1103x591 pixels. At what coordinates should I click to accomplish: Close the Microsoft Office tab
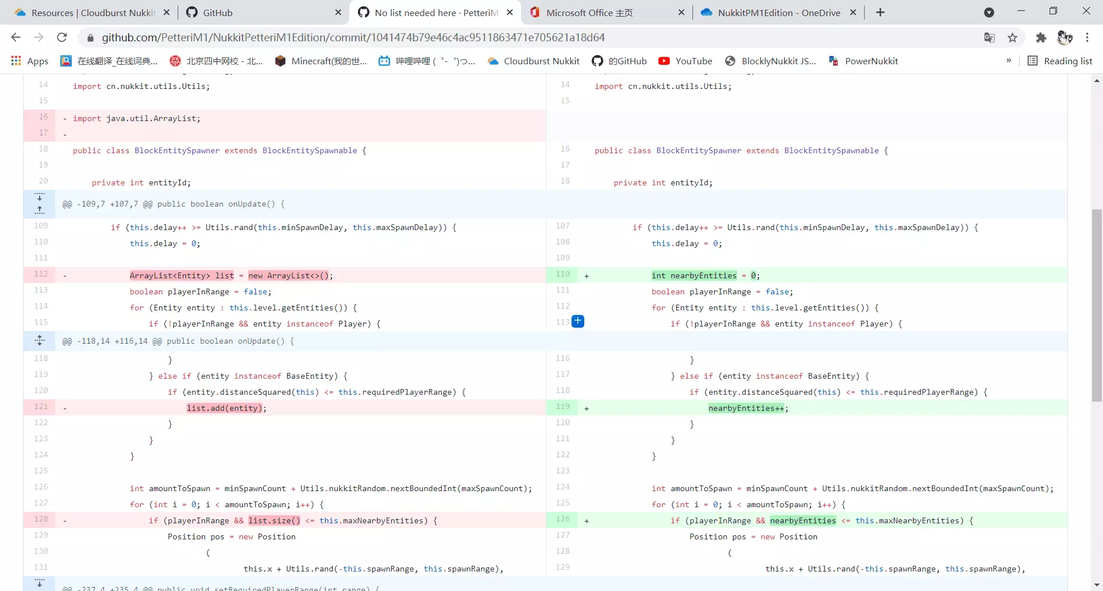tap(681, 12)
